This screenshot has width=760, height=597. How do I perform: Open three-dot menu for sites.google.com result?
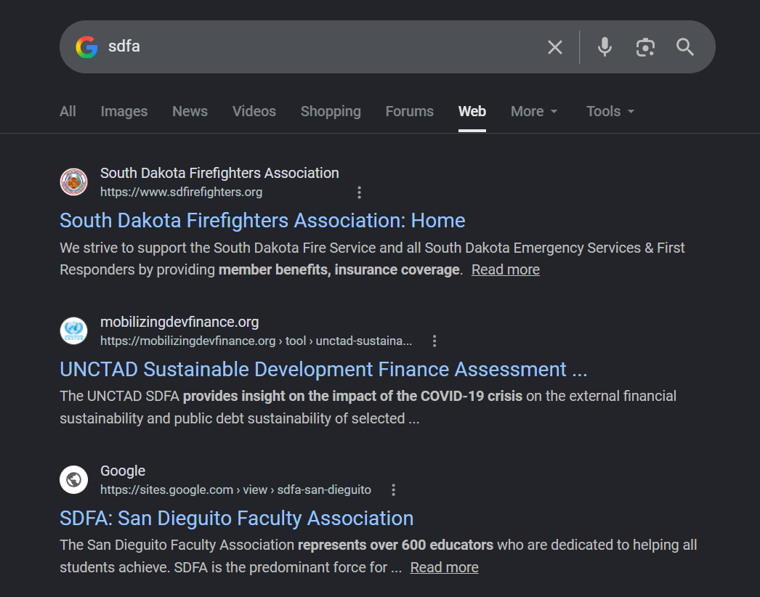point(394,490)
